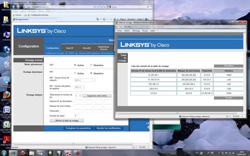Open the Windows Start orb

[x=4, y=153]
